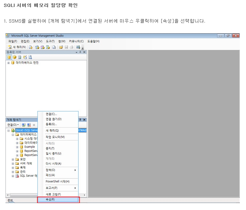This screenshot has width=246, height=210.
Task: Expand the 데이터베이스 엔진 node
Action: click(8, 63)
